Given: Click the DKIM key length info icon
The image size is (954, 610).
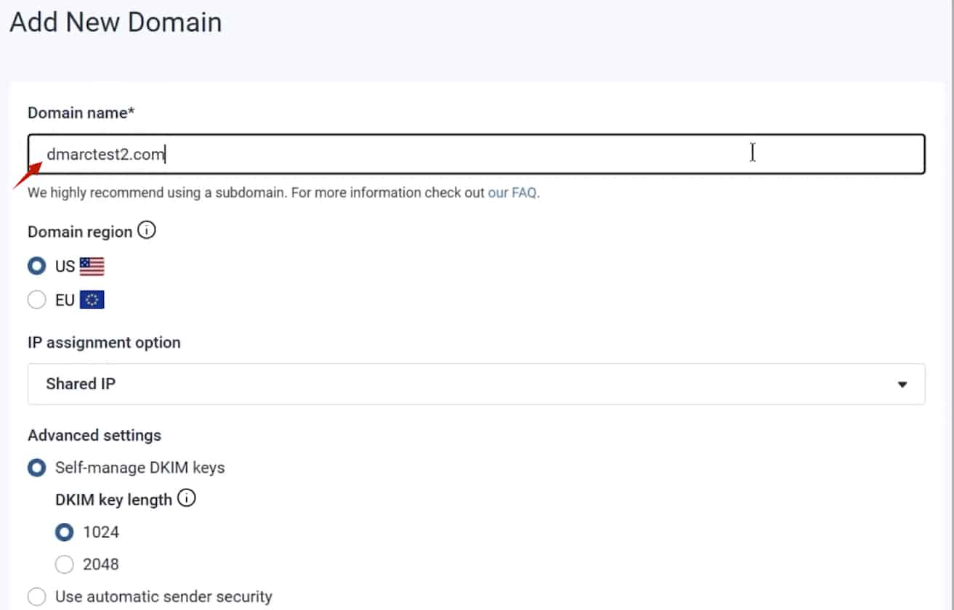Looking at the screenshot, I should click(x=187, y=499).
